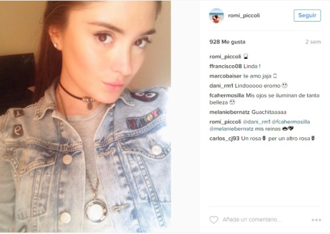The height and width of the screenshot is (234, 330).
Task: Open romi_piccoli name in the caption line
Action: tap(225, 56)
